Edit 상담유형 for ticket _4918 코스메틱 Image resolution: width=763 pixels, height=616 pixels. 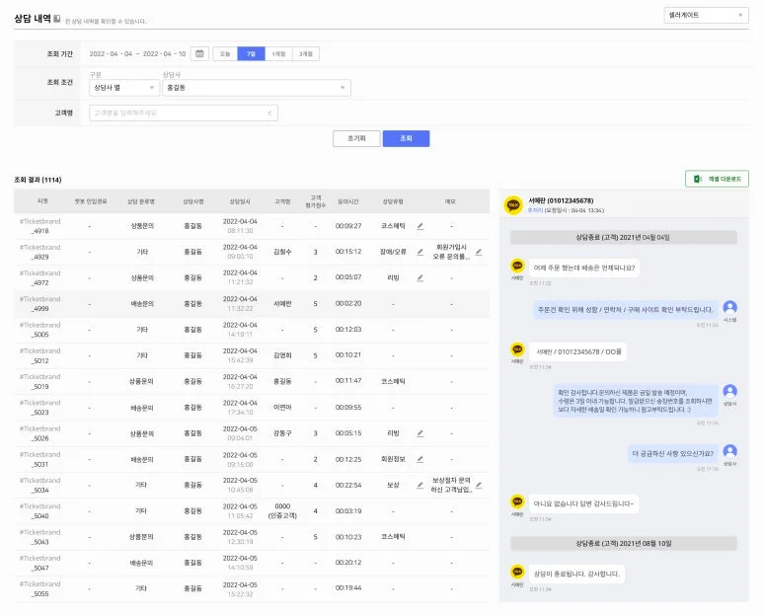[420, 226]
